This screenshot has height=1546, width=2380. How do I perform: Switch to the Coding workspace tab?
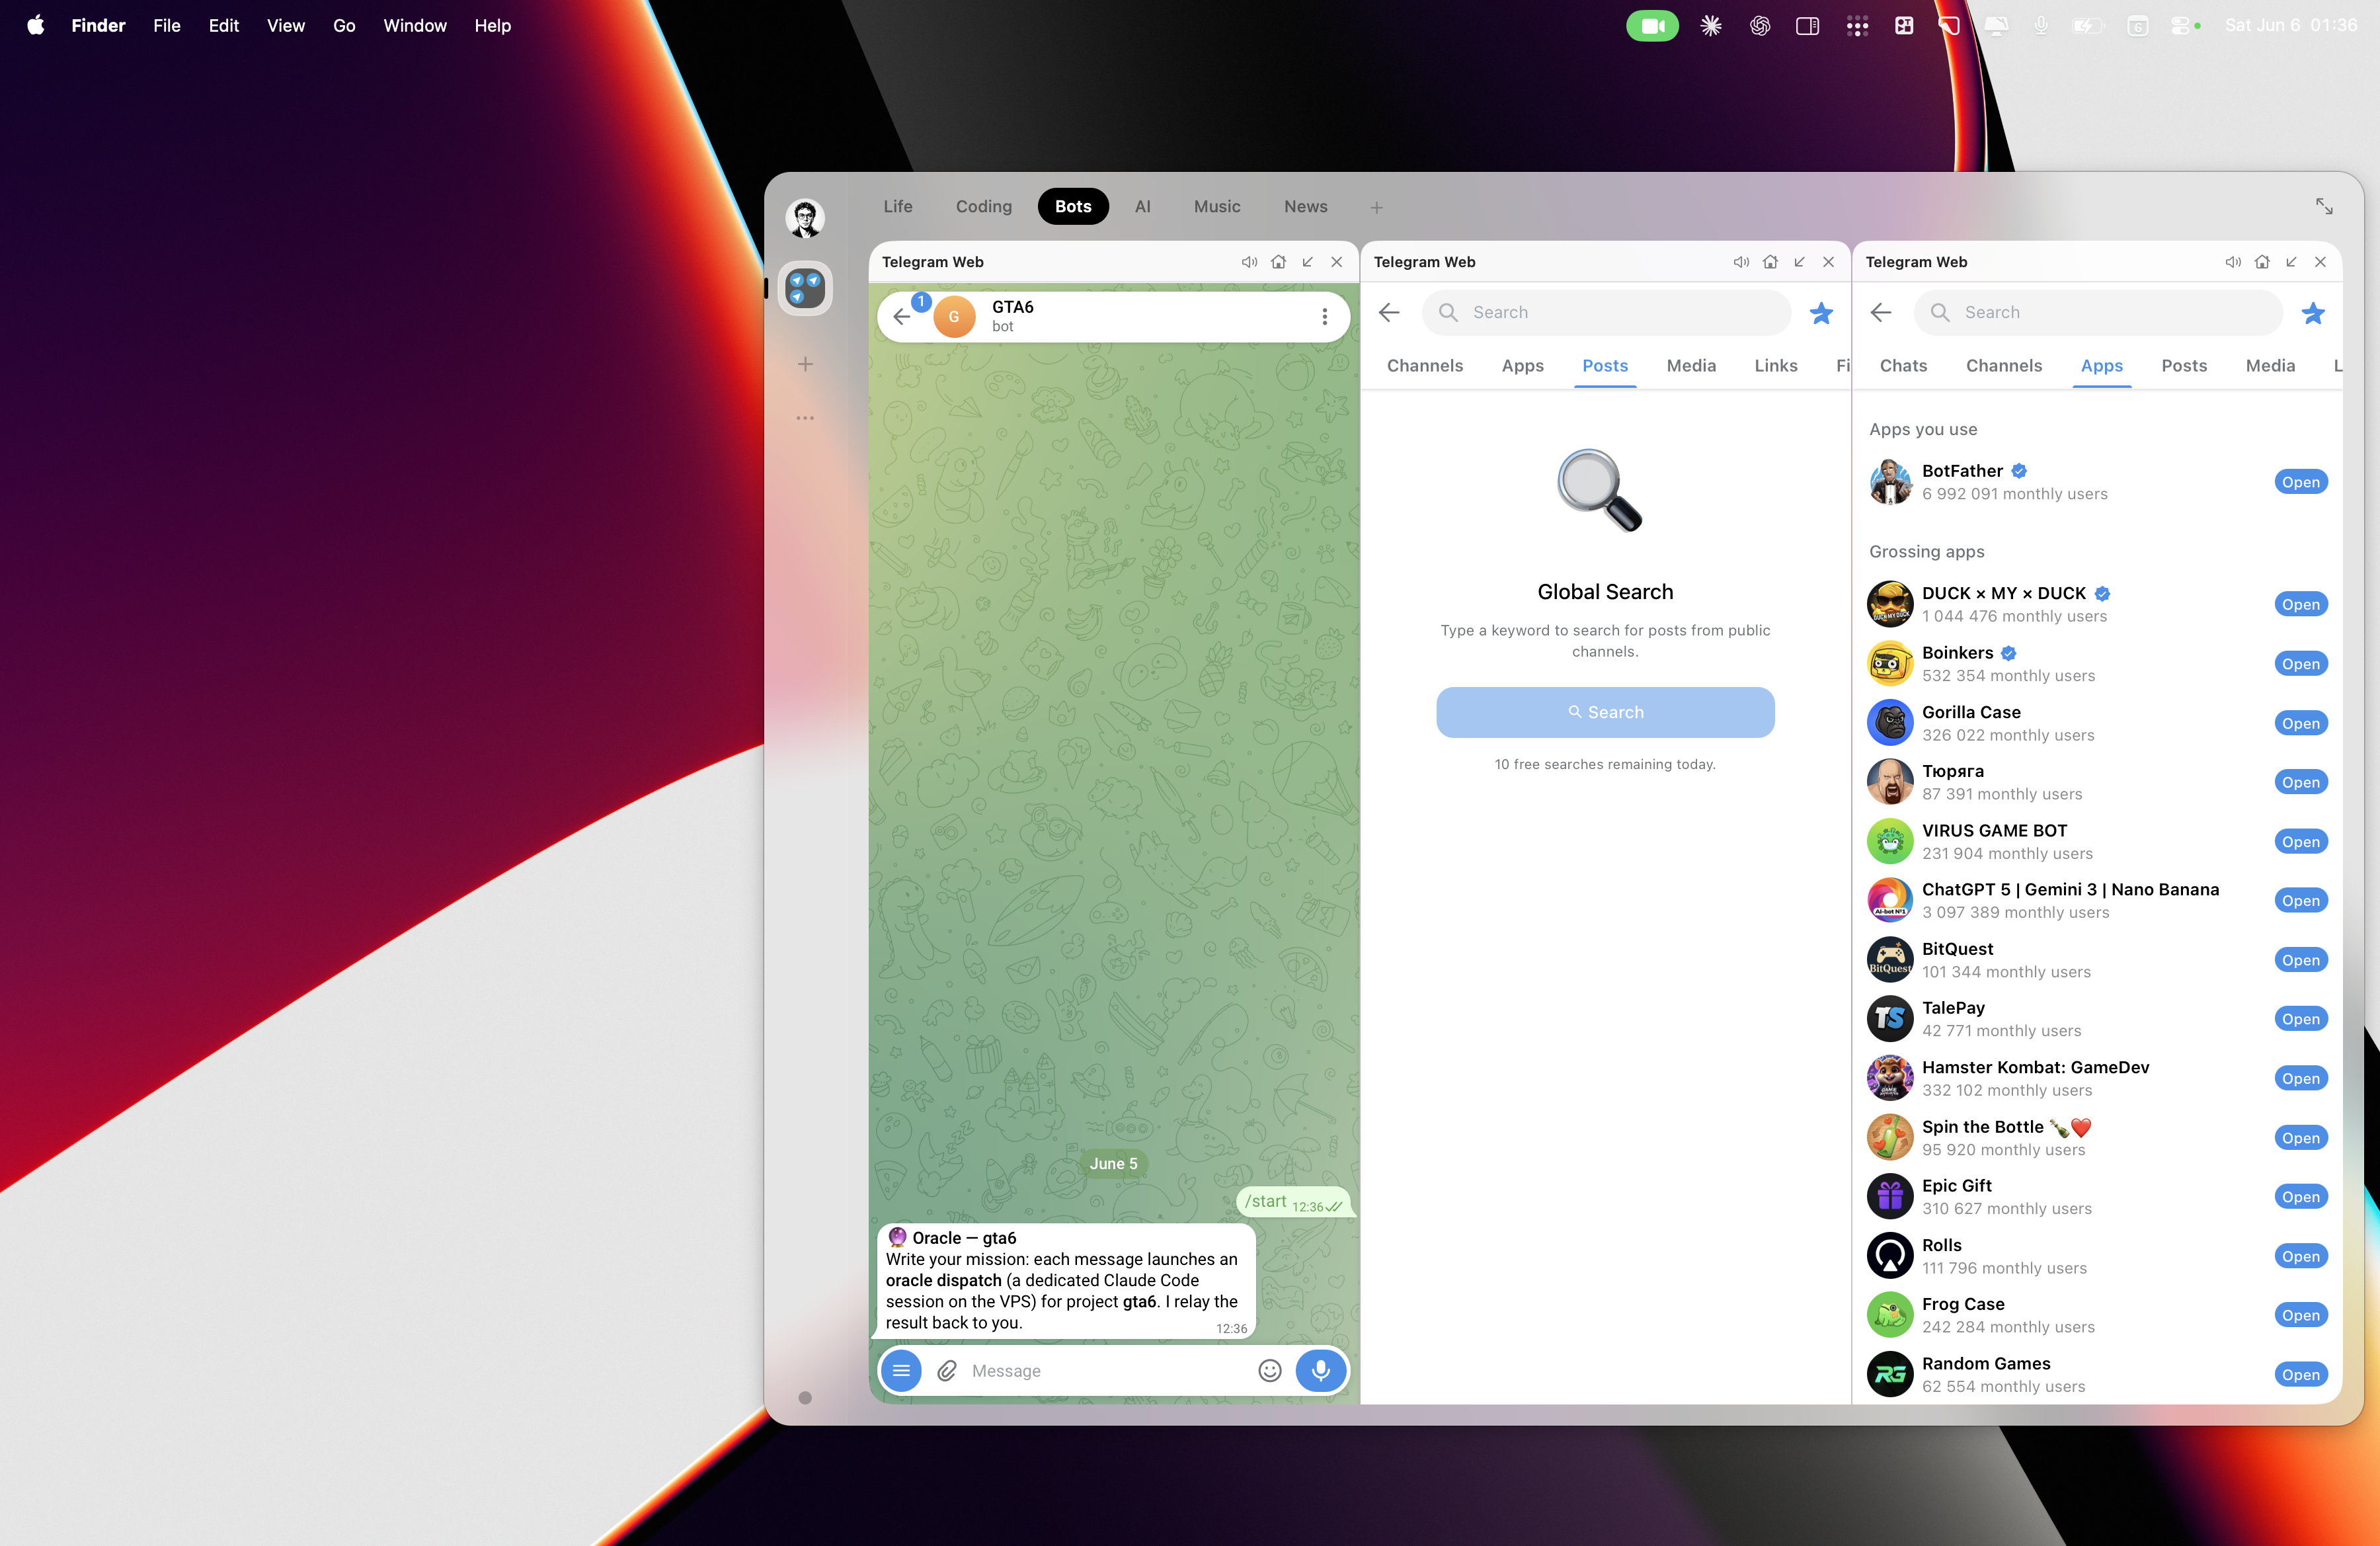(x=983, y=207)
